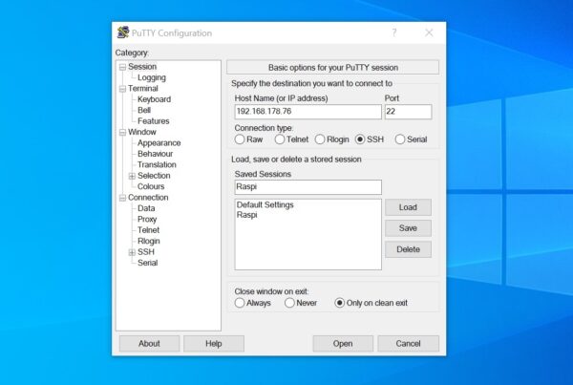Collapse the Terminal category node
Screen dimensions: 573x385
click(122, 89)
